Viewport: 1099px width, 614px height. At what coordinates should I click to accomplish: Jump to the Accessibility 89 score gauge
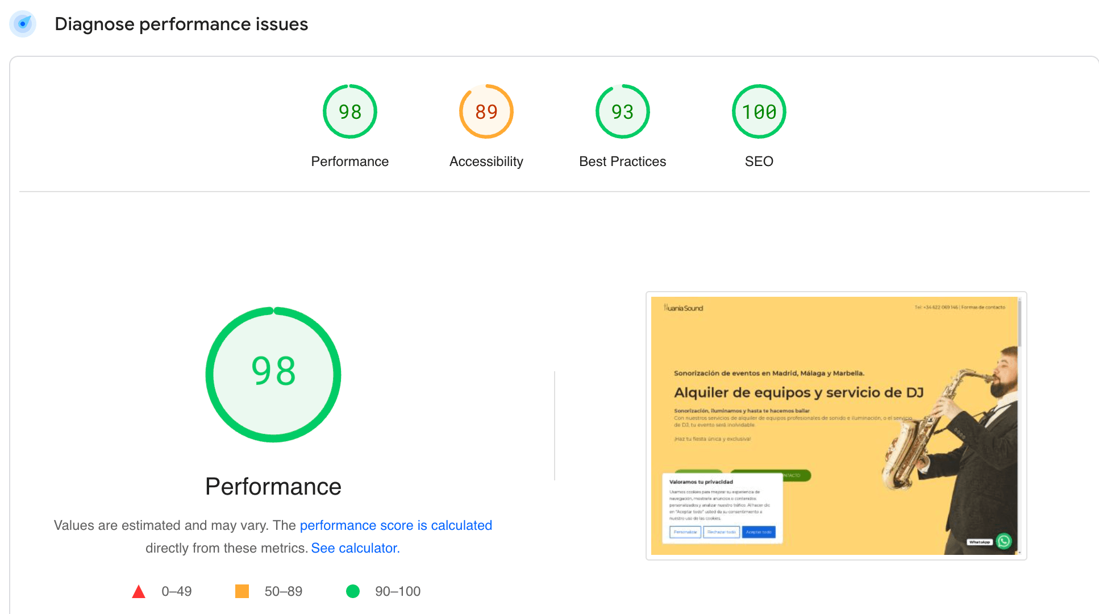coord(486,111)
